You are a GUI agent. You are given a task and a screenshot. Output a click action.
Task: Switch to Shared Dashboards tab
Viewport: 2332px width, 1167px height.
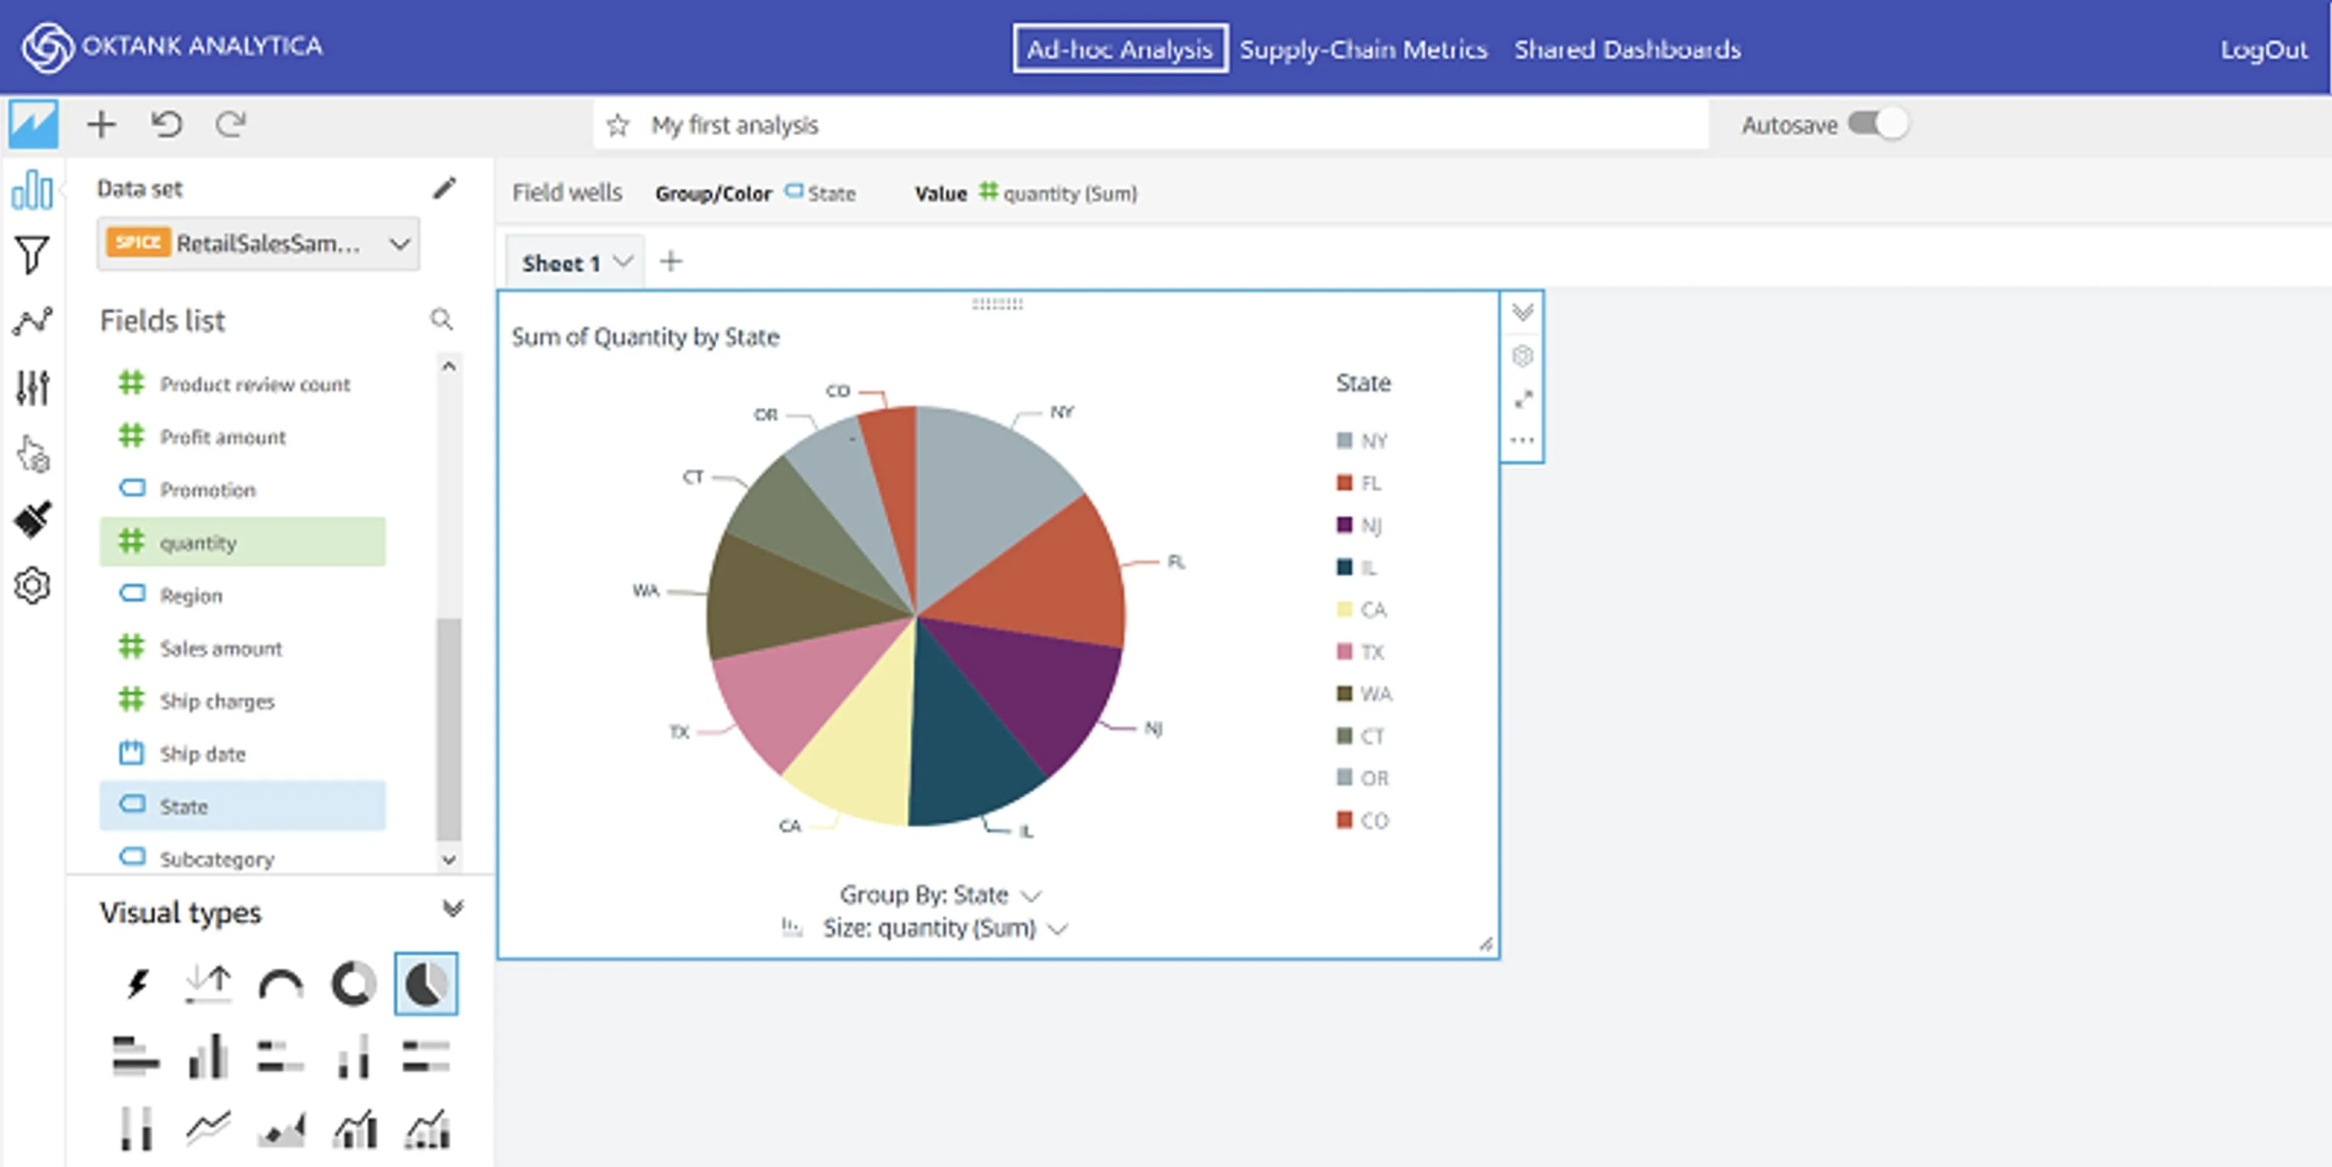coord(1628,49)
